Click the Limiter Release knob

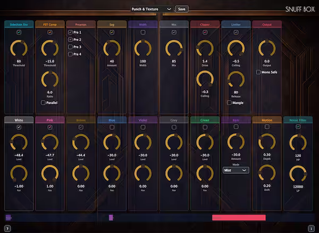[x=236, y=79]
